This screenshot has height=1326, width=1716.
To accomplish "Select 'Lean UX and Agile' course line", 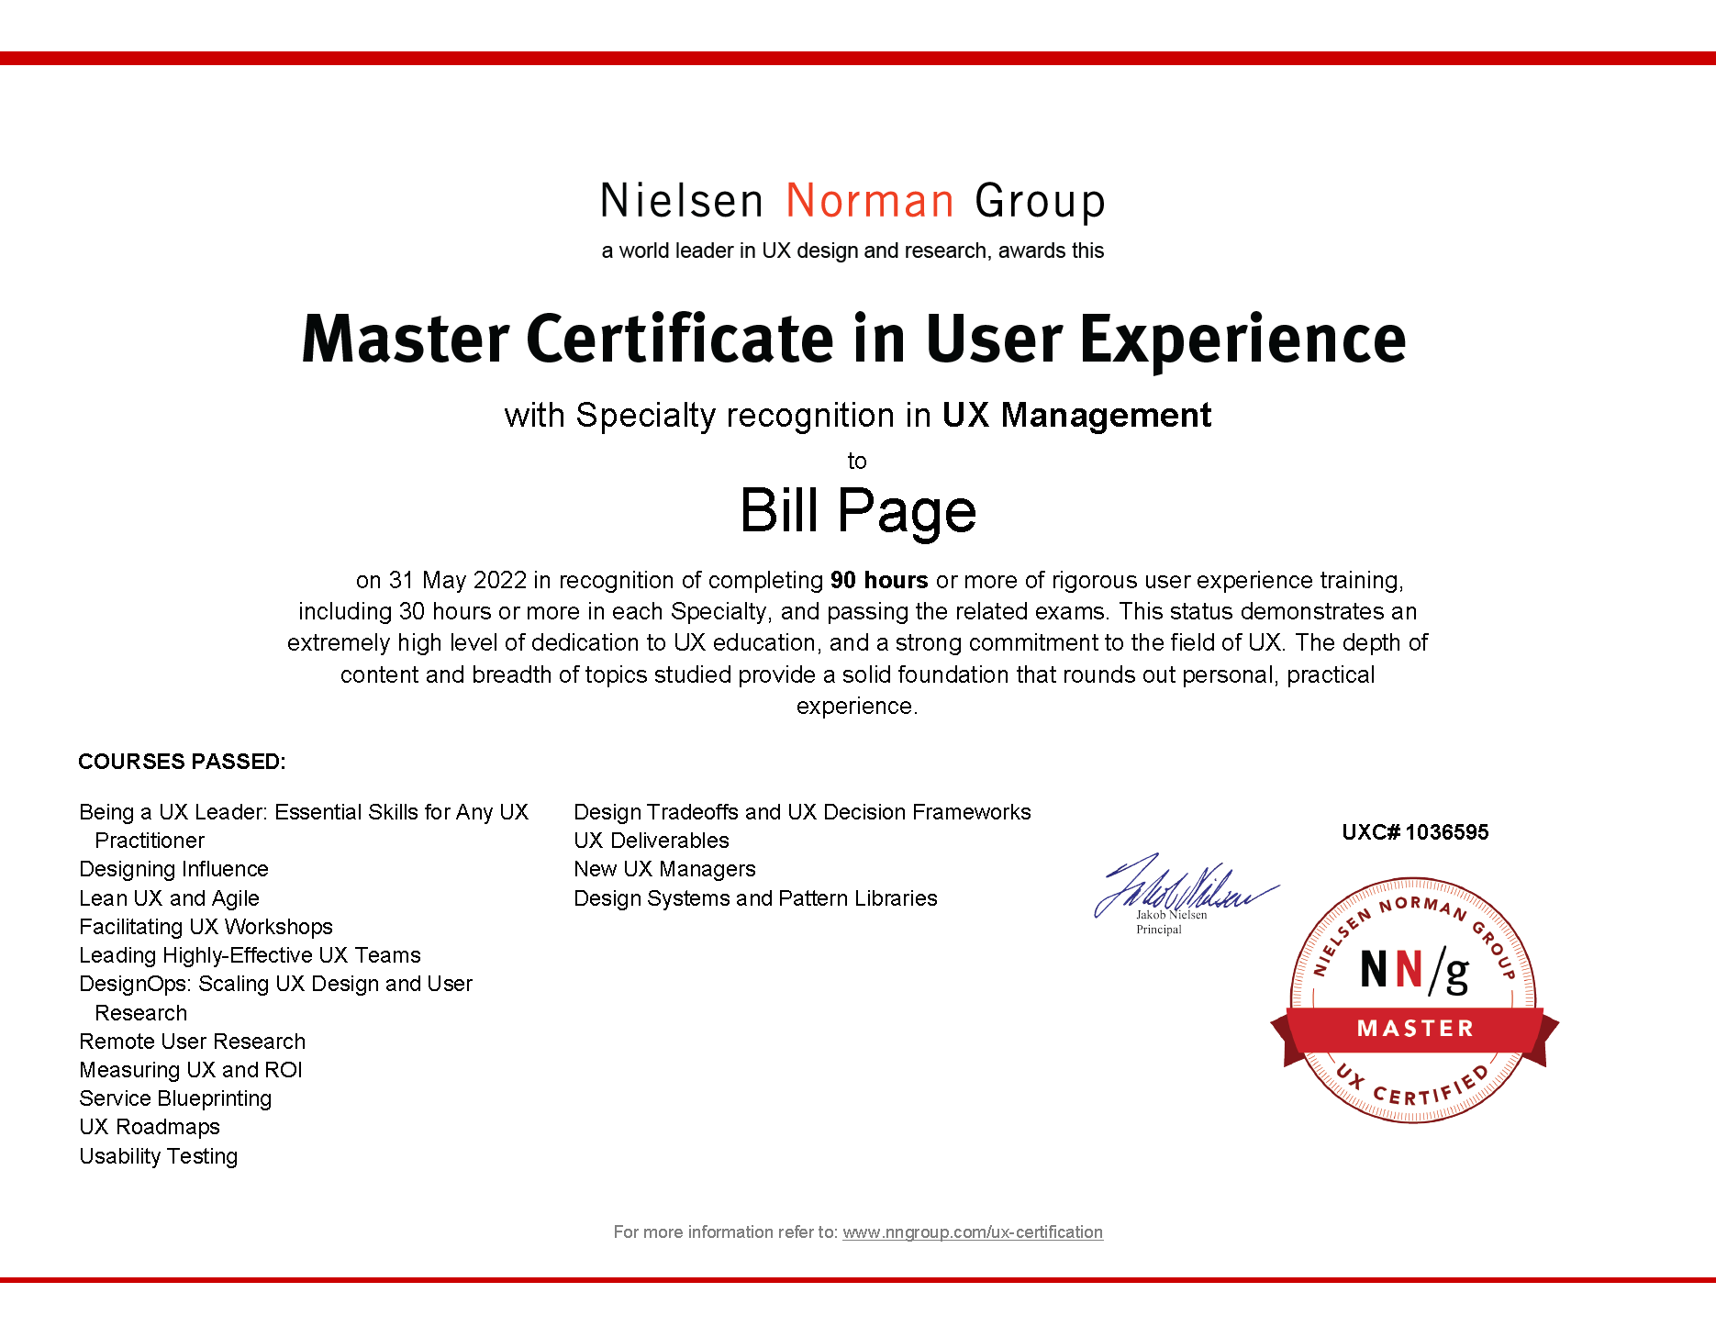I will pyautogui.click(x=169, y=898).
